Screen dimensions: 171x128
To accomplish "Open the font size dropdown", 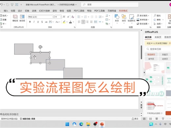I will (61, 17).
